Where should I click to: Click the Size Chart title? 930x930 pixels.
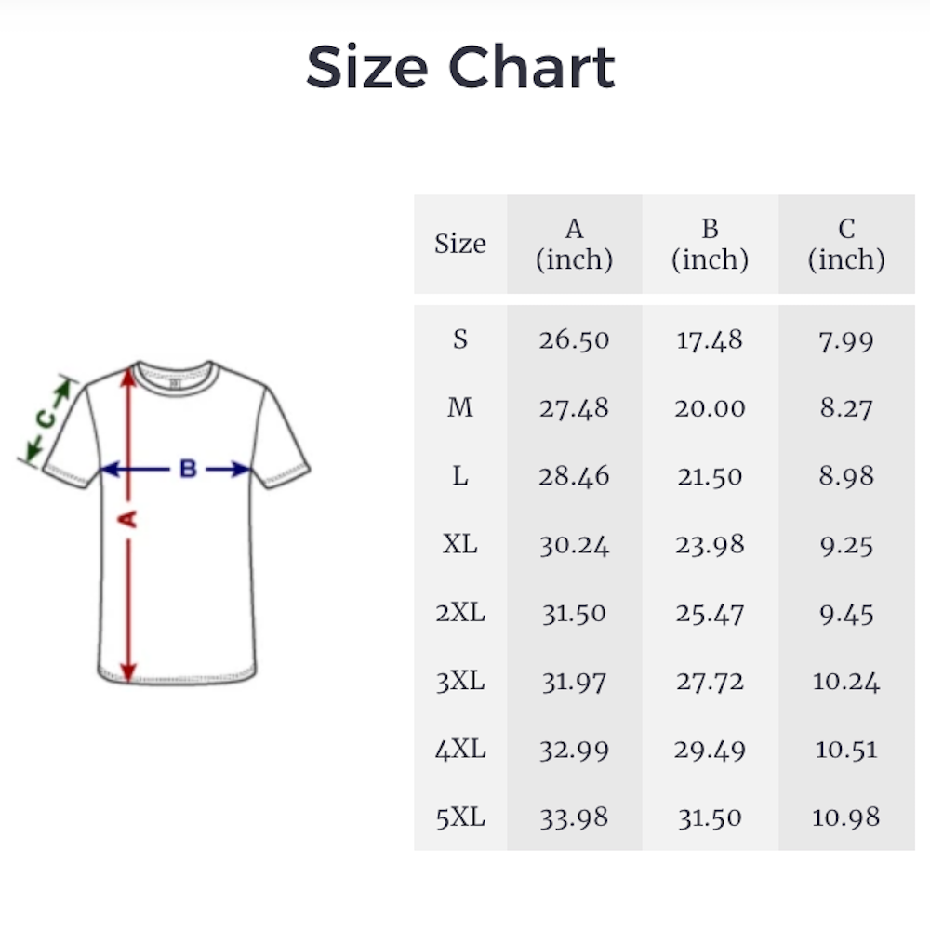[x=460, y=68]
